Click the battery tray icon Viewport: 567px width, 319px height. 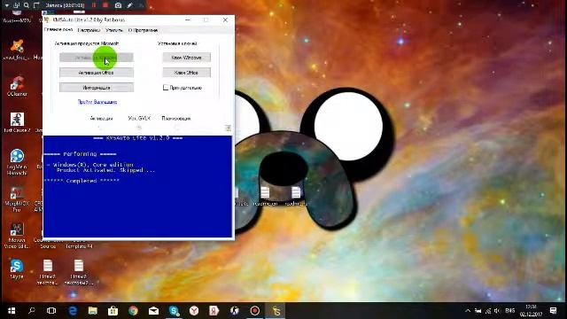pyautogui.click(x=478, y=311)
